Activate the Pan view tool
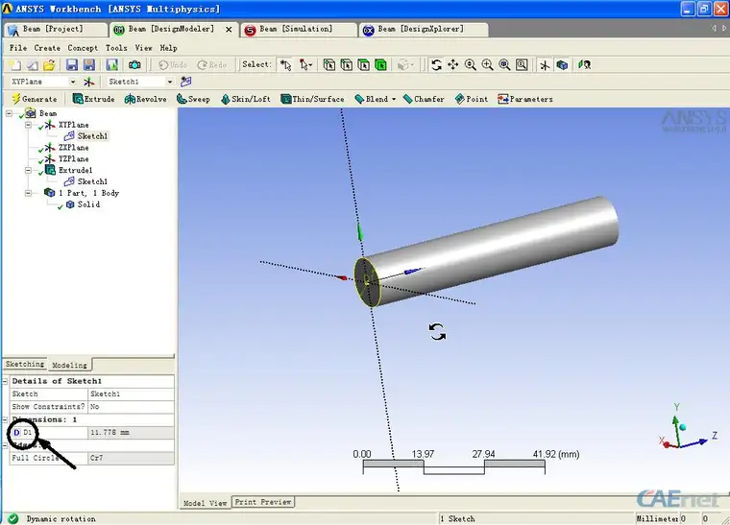 453,64
